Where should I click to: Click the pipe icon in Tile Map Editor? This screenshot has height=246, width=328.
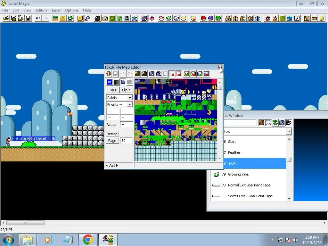pyautogui.click(x=158, y=74)
